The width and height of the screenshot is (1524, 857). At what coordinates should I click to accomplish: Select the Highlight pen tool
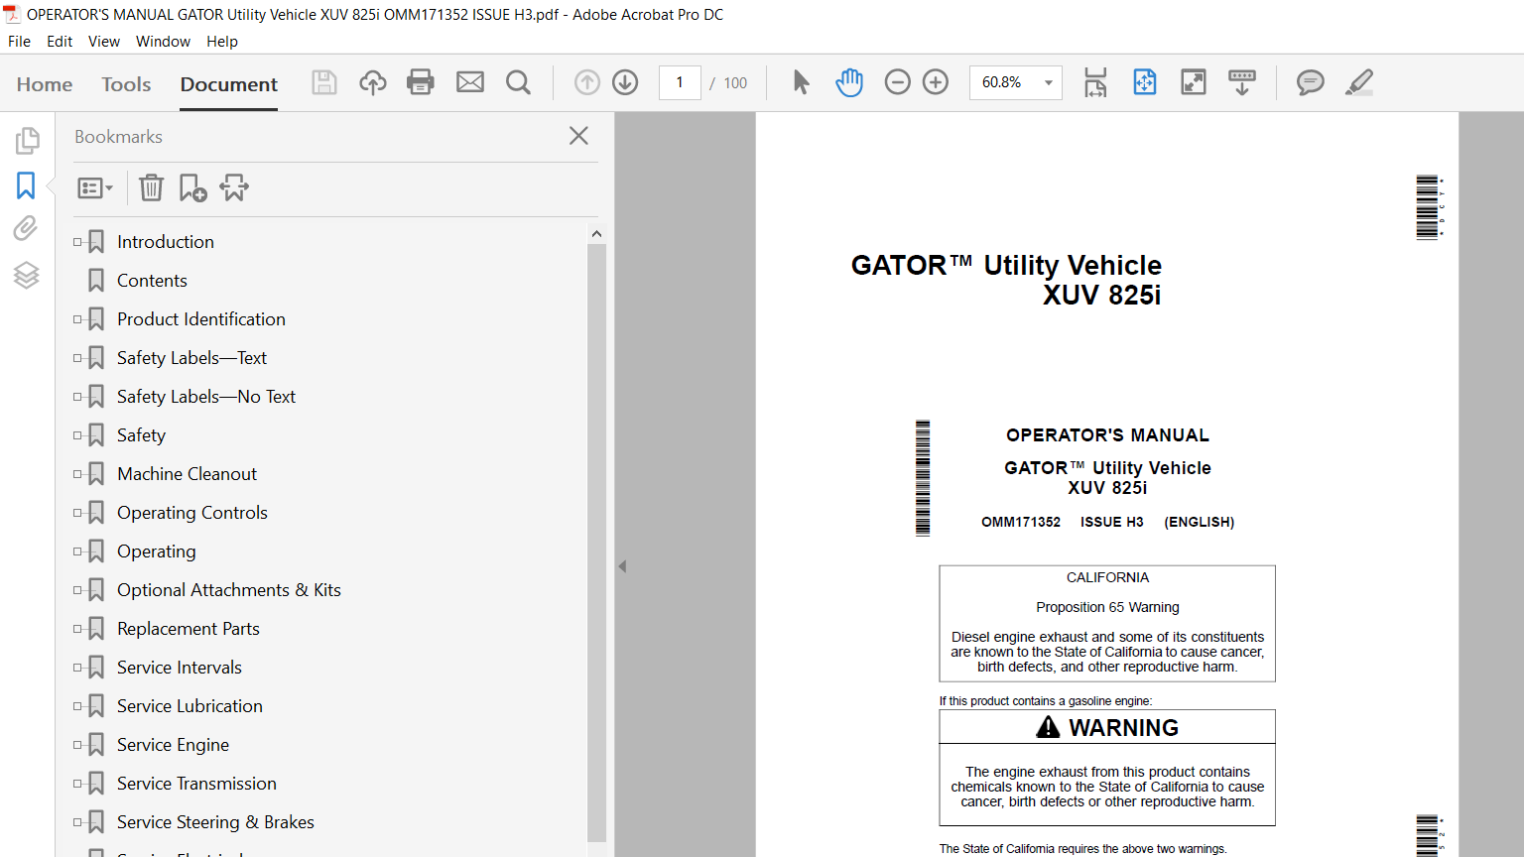click(1359, 82)
